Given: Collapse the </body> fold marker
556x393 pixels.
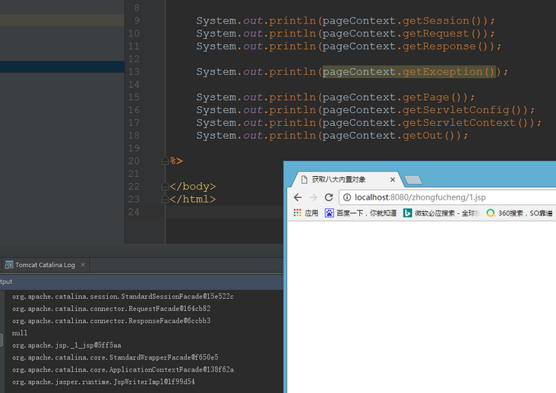Looking at the screenshot, I should (165, 187).
